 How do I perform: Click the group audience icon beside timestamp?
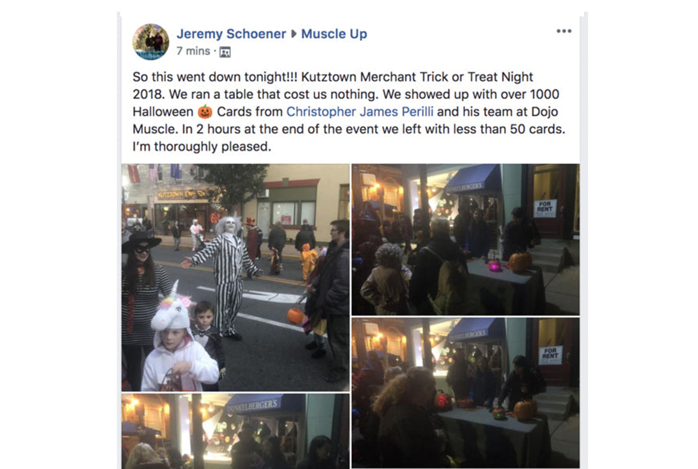225,52
